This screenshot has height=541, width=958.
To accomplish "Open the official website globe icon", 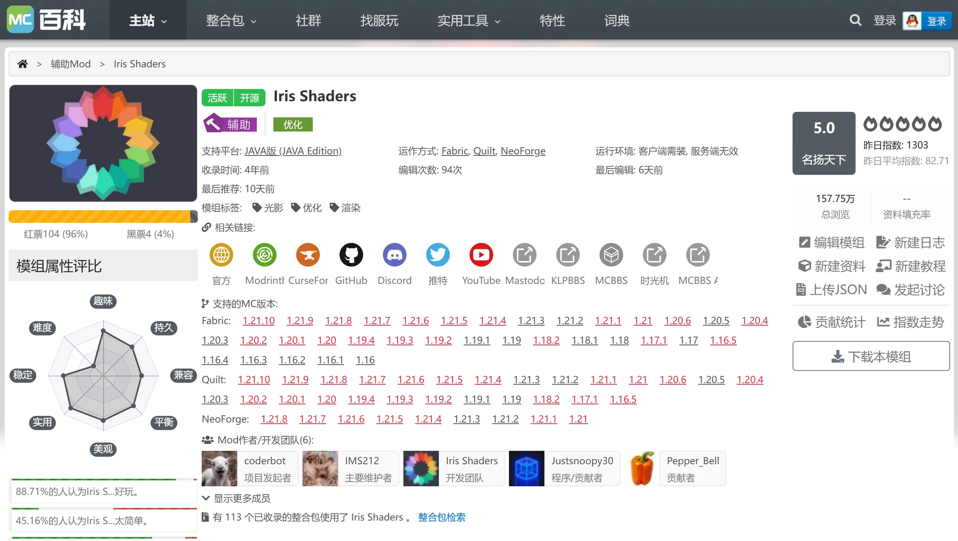I will (x=221, y=255).
